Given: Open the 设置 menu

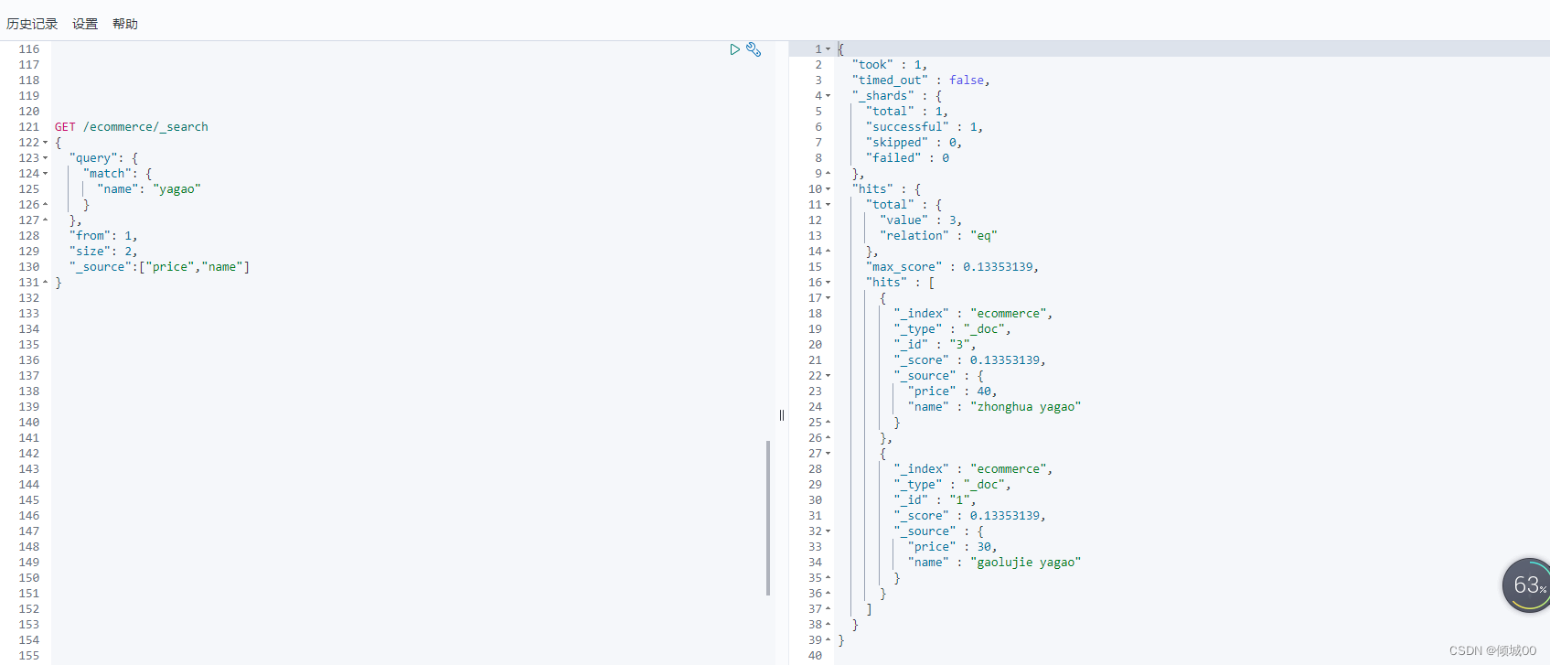Looking at the screenshot, I should click(x=85, y=24).
